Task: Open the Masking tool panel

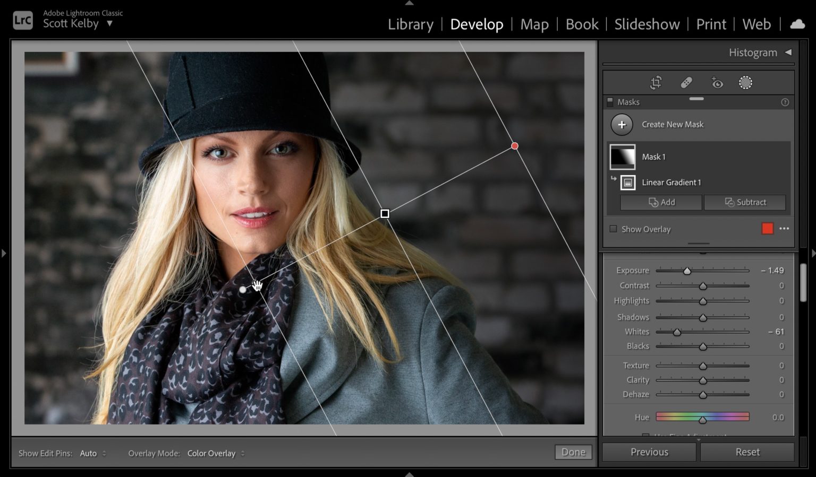Action: (745, 83)
